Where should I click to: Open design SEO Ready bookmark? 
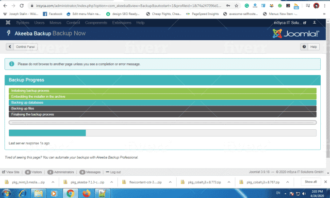click(123, 14)
